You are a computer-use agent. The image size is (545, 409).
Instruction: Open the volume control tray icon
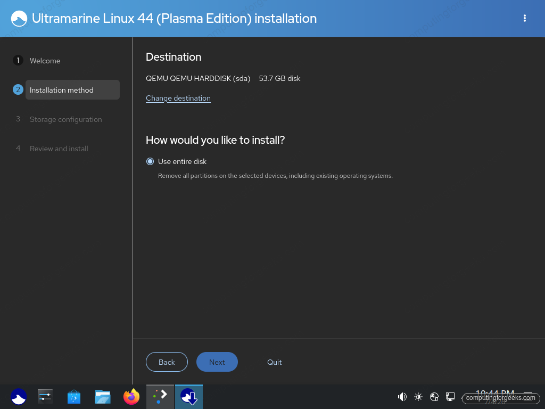tap(402, 396)
